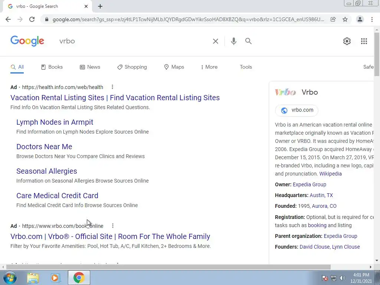Share this page using the share icon
The width and height of the screenshot is (380, 285).
pyautogui.click(x=333, y=19)
